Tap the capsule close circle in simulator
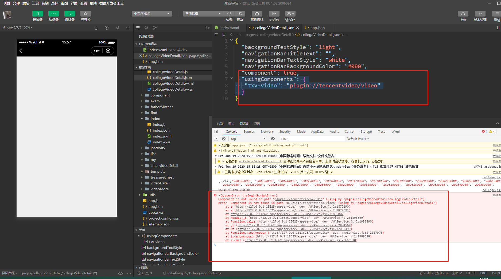The width and height of the screenshot is (501, 279). 108,51
